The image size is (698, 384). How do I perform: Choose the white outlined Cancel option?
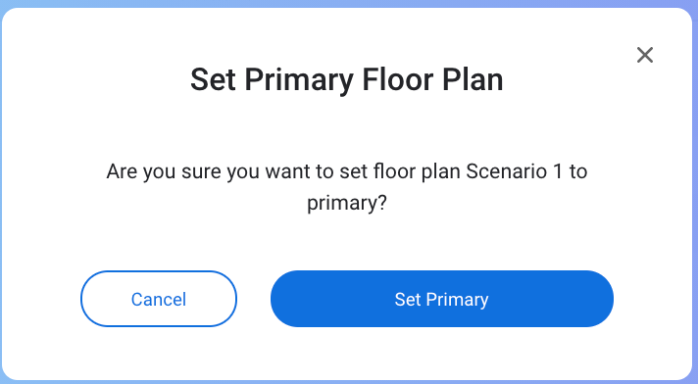click(x=159, y=299)
